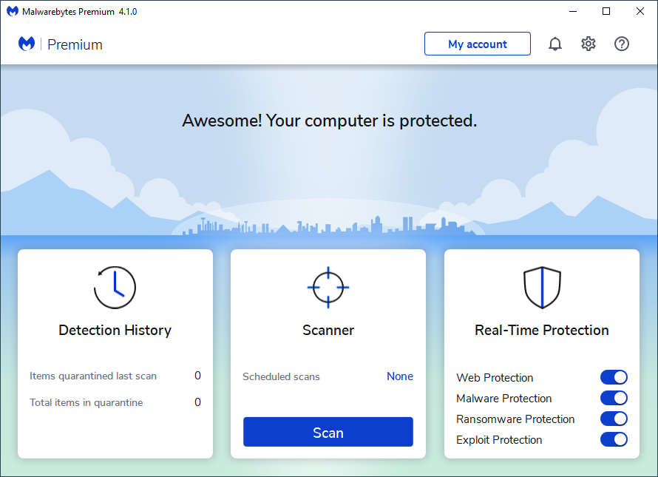Click the Scanner crosshair icon
Image resolution: width=658 pixels, height=477 pixels.
(328, 287)
